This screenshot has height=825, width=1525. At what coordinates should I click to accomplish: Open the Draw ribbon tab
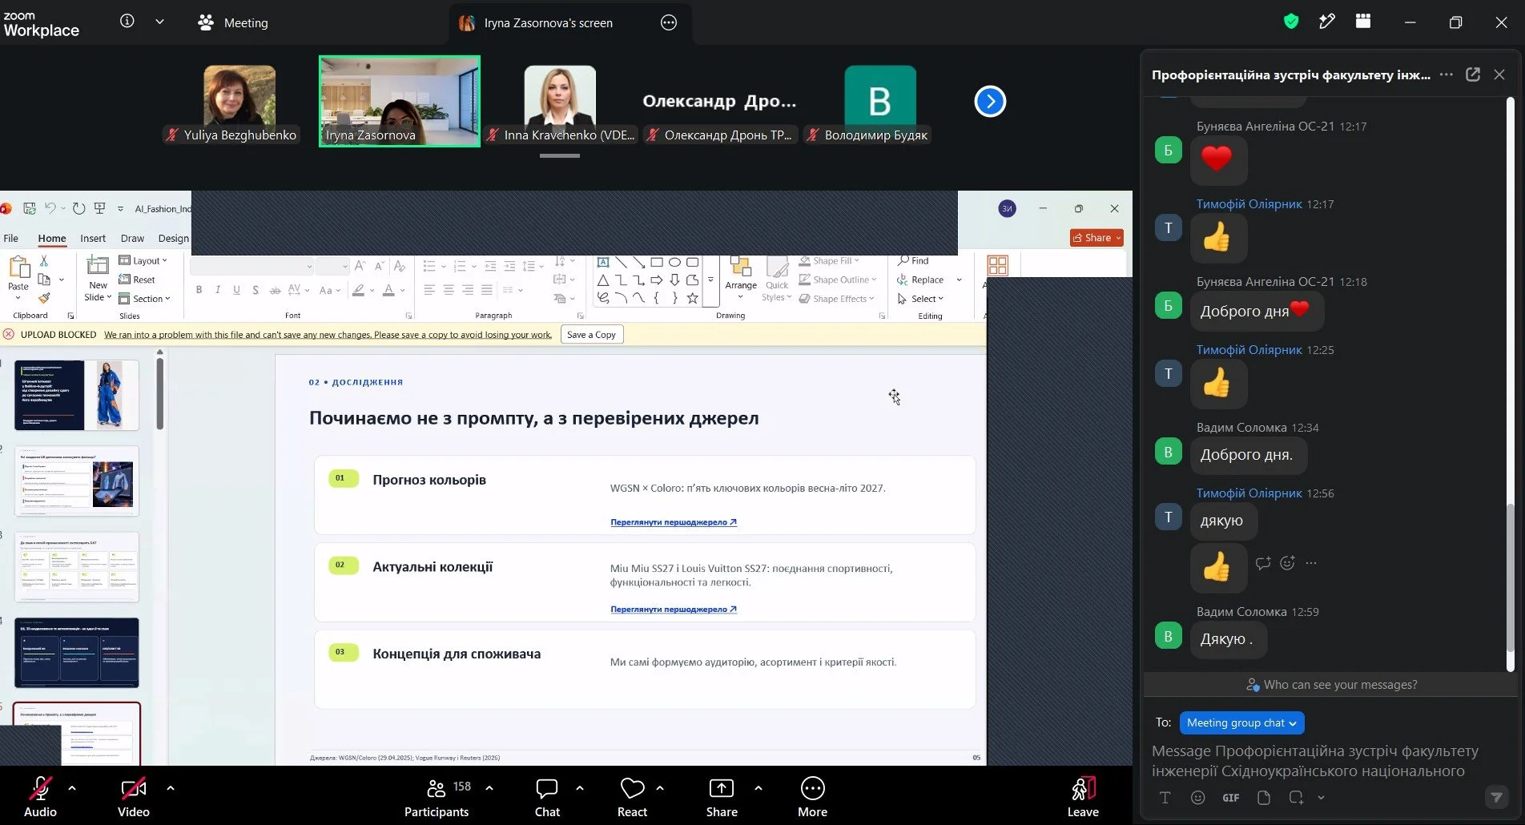(x=132, y=239)
